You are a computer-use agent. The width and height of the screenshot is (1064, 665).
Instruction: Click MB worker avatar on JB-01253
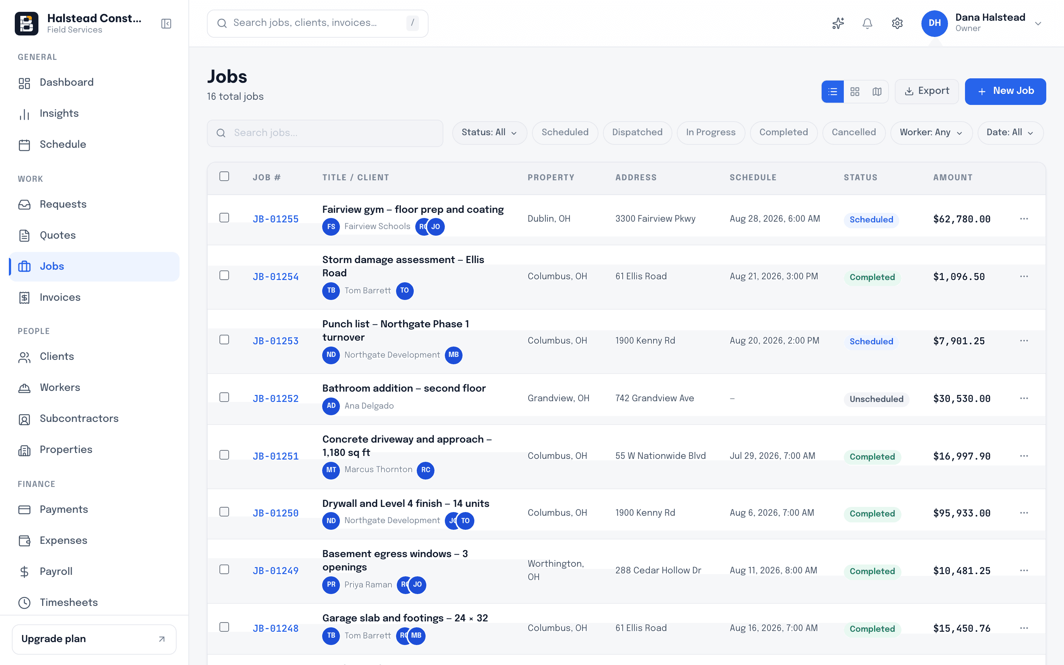[453, 355]
